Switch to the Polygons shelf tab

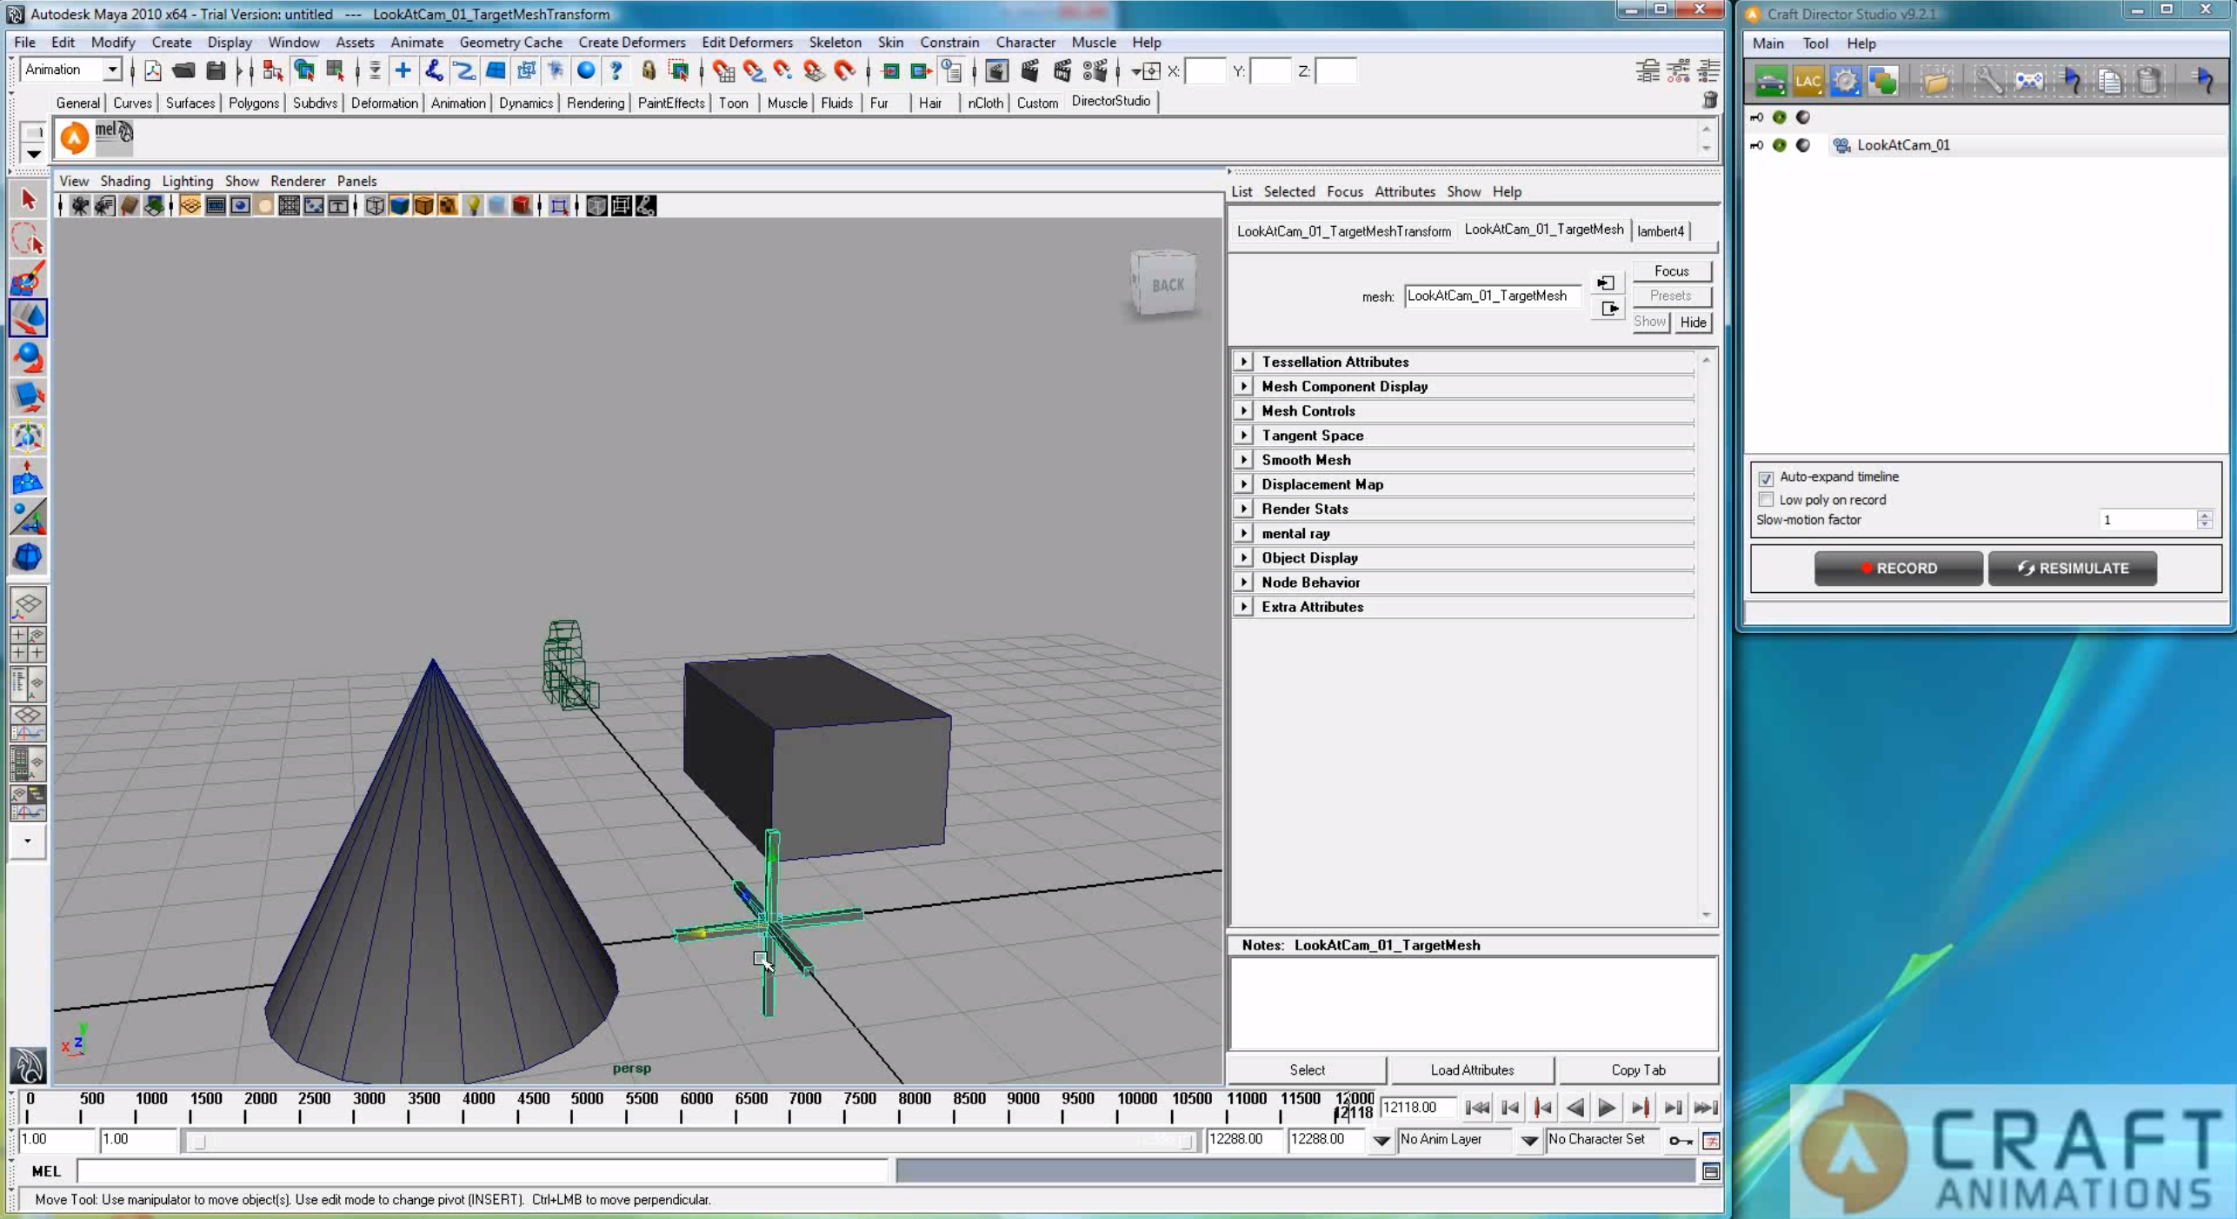point(253,103)
